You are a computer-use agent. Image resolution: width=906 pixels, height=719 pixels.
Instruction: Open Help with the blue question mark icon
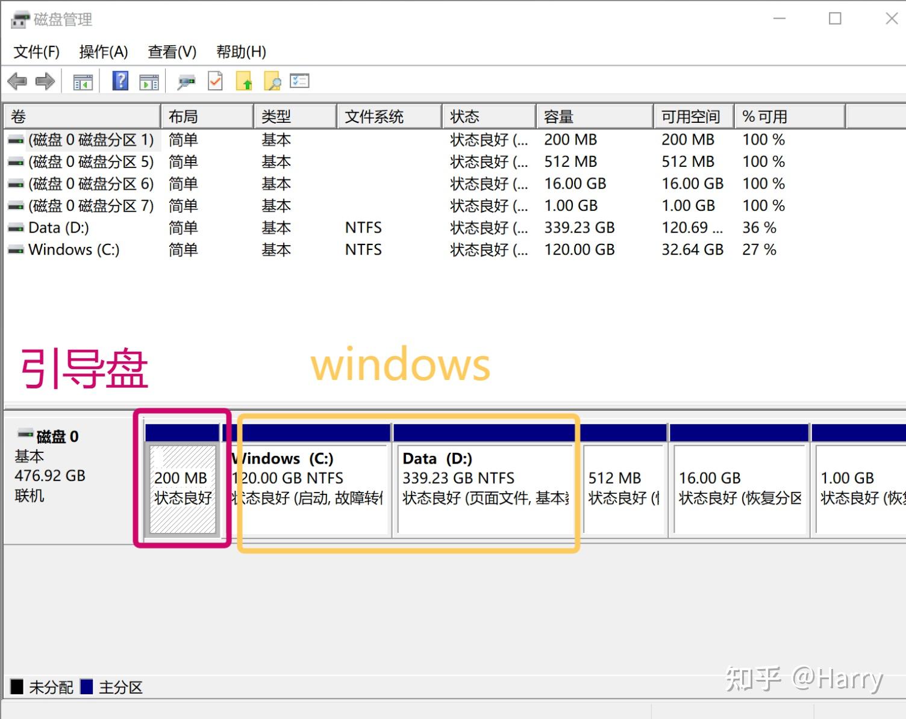point(120,81)
